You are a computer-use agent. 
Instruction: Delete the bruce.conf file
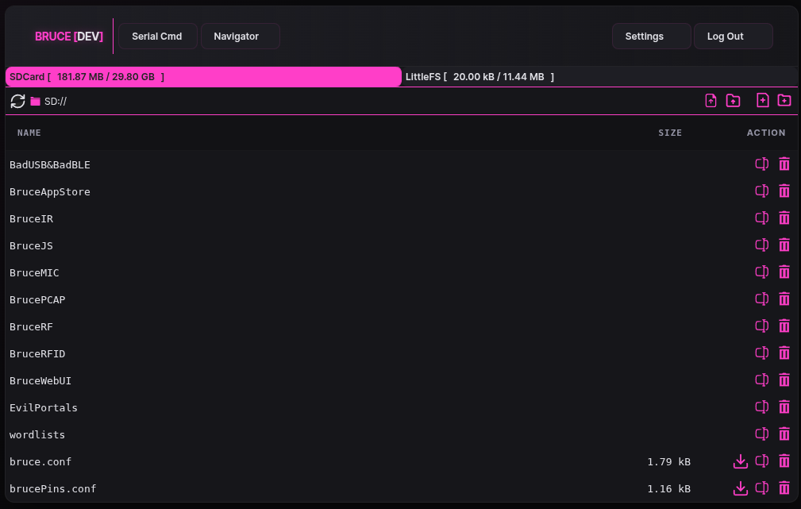(784, 461)
